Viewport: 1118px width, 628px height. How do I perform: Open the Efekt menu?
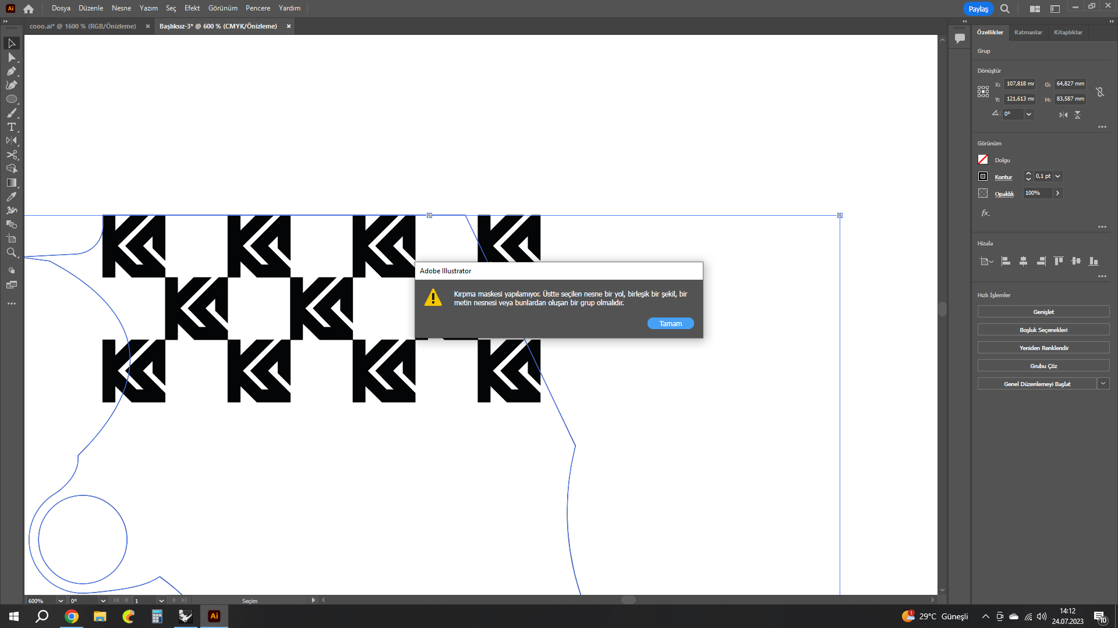(192, 8)
